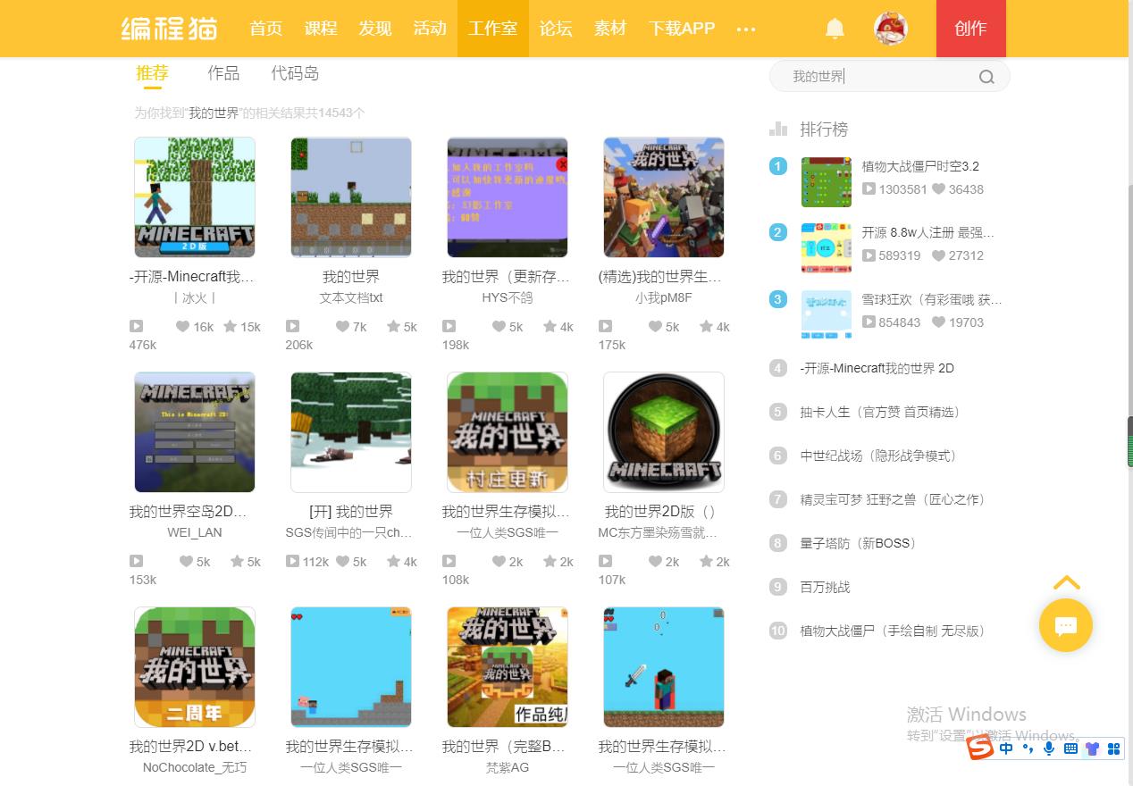Image resolution: width=1133 pixels, height=786 pixels.
Task: Click play count icon on 文本文档txt card
Action: coord(292,327)
